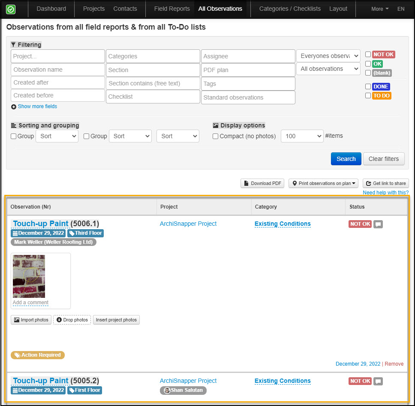This screenshot has width=415, height=406.
Task: Open the second Sort dropdown
Action: [x=130, y=136]
